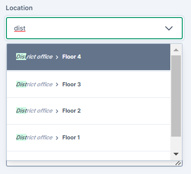
Task: Click "District office" text in Floor 1 row
Action: 34,138
